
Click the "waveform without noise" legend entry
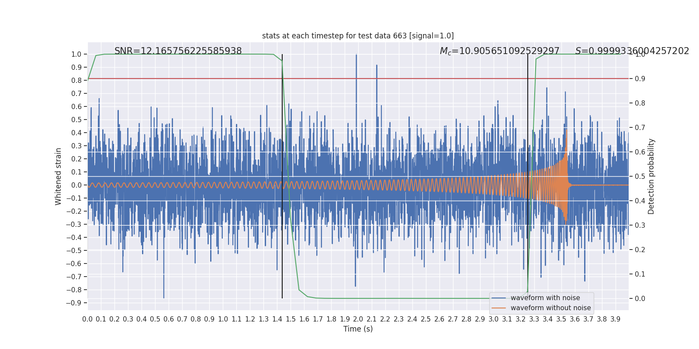click(x=550, y=308)
